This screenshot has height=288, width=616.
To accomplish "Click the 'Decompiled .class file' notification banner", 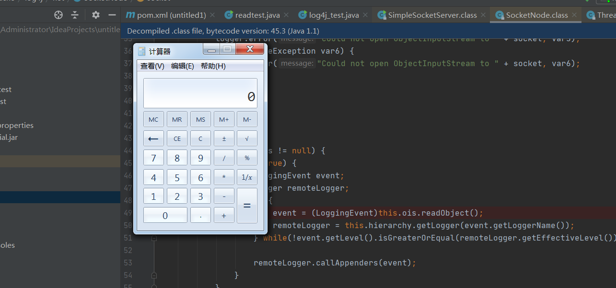I will click(368, 31).
